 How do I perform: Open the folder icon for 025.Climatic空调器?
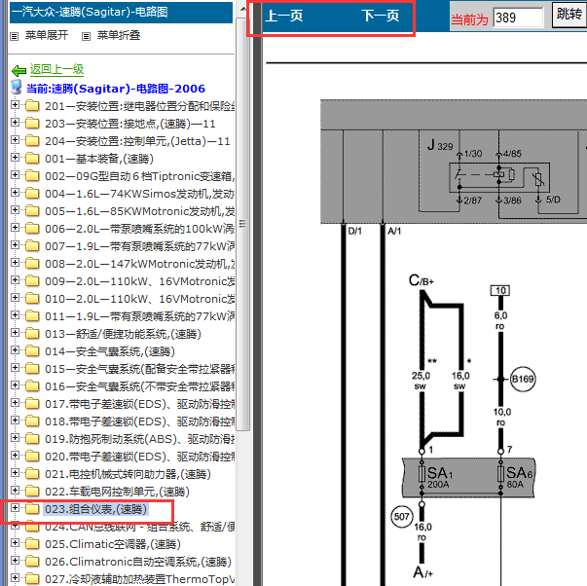pyautogui.click(x=32, y=544)
